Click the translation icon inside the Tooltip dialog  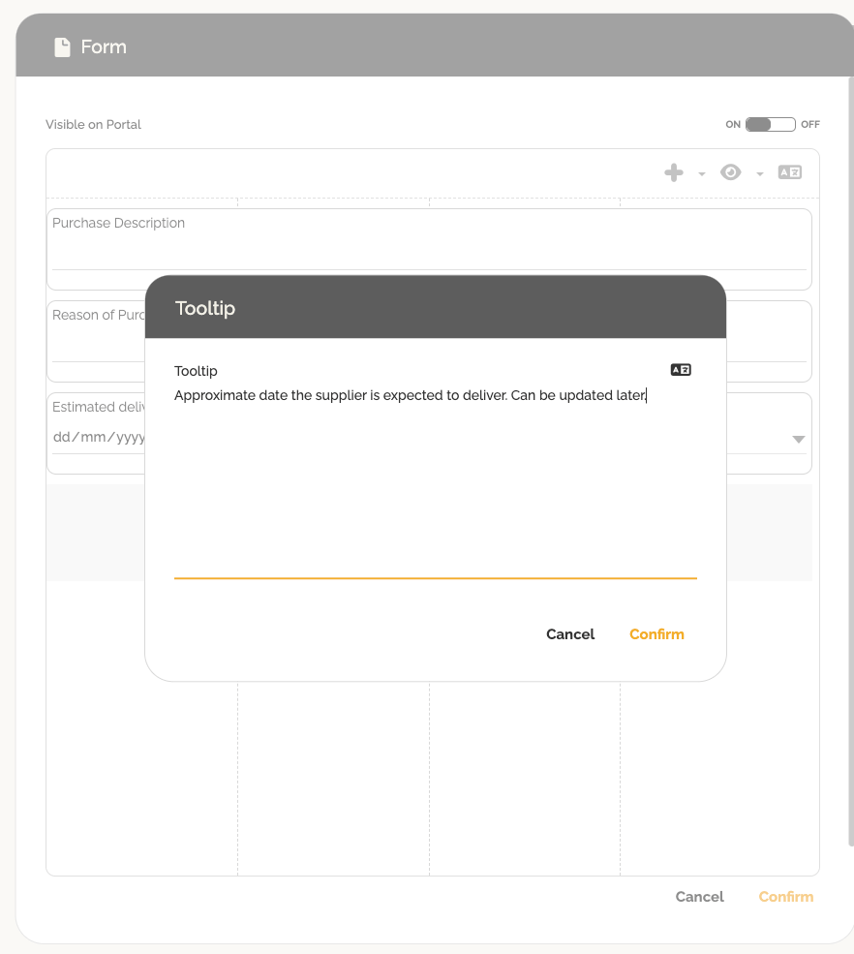[681, 370]
